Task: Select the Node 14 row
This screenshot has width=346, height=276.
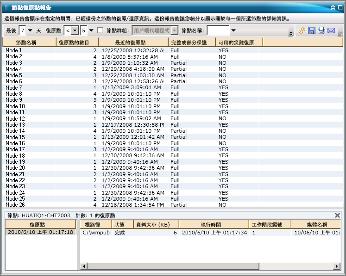Action: (173, 131)
